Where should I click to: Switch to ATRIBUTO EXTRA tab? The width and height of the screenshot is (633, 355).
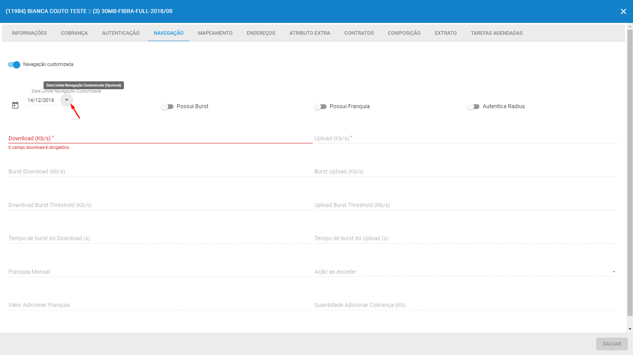pos(310,33)
